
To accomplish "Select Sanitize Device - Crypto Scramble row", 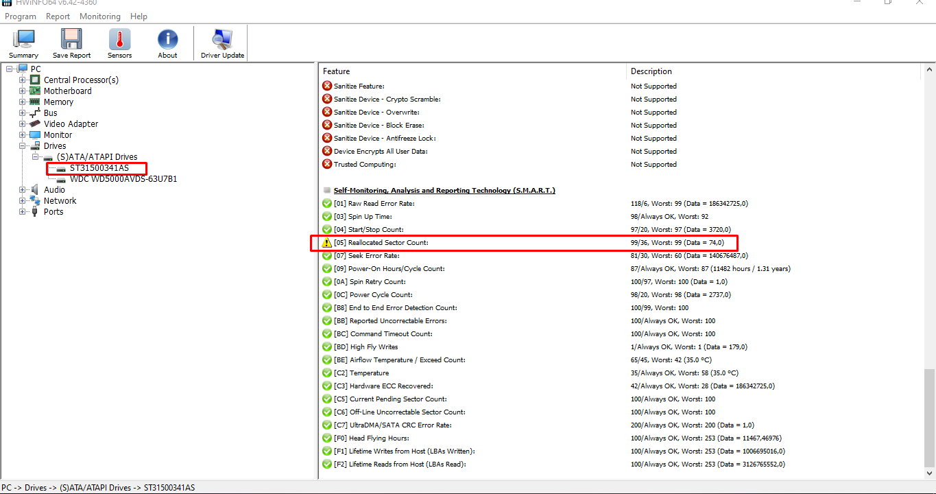I will tap(621, 99).
